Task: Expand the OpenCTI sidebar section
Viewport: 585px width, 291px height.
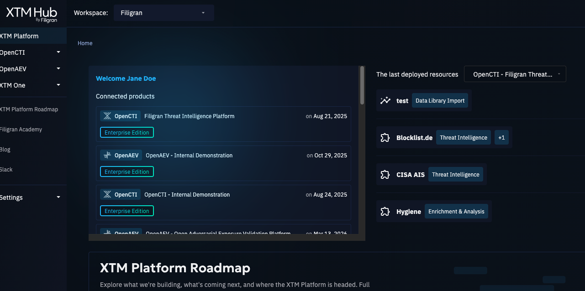Action: click(x=58, y=52)
